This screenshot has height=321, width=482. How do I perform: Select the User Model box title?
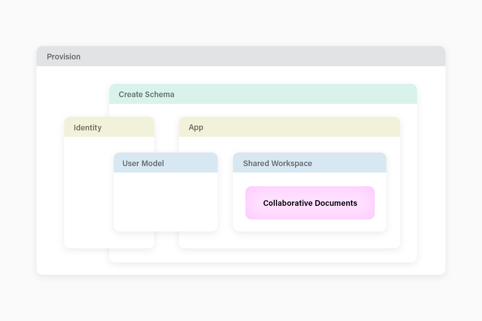pyautogui.click(x=143, y=163)
